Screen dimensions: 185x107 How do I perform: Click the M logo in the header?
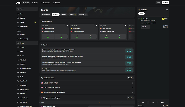(x=18, y=3)
